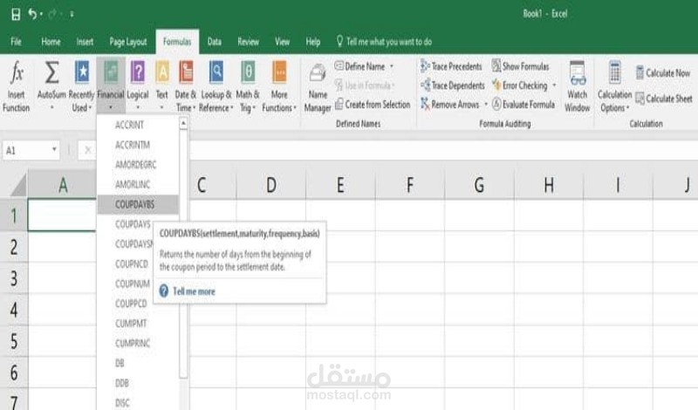Select ACCRINT from the function list
The height and width of the screenshot is (410, 698).
pos(138,125)
